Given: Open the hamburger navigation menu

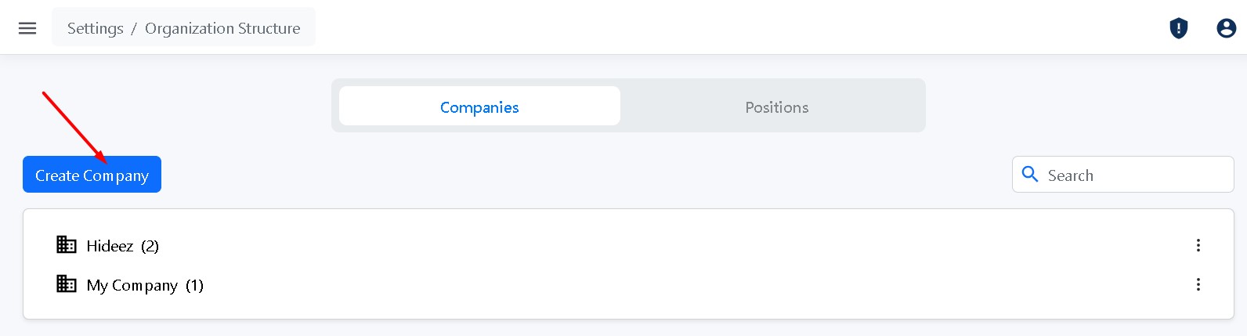Looking at the screenshot, I should point(27,28).
